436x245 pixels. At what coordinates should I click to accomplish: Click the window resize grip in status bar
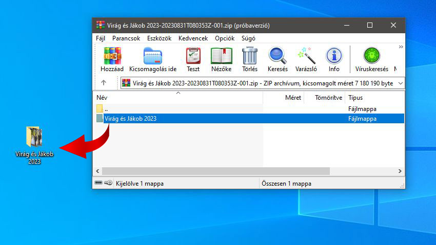coord(402,186)
